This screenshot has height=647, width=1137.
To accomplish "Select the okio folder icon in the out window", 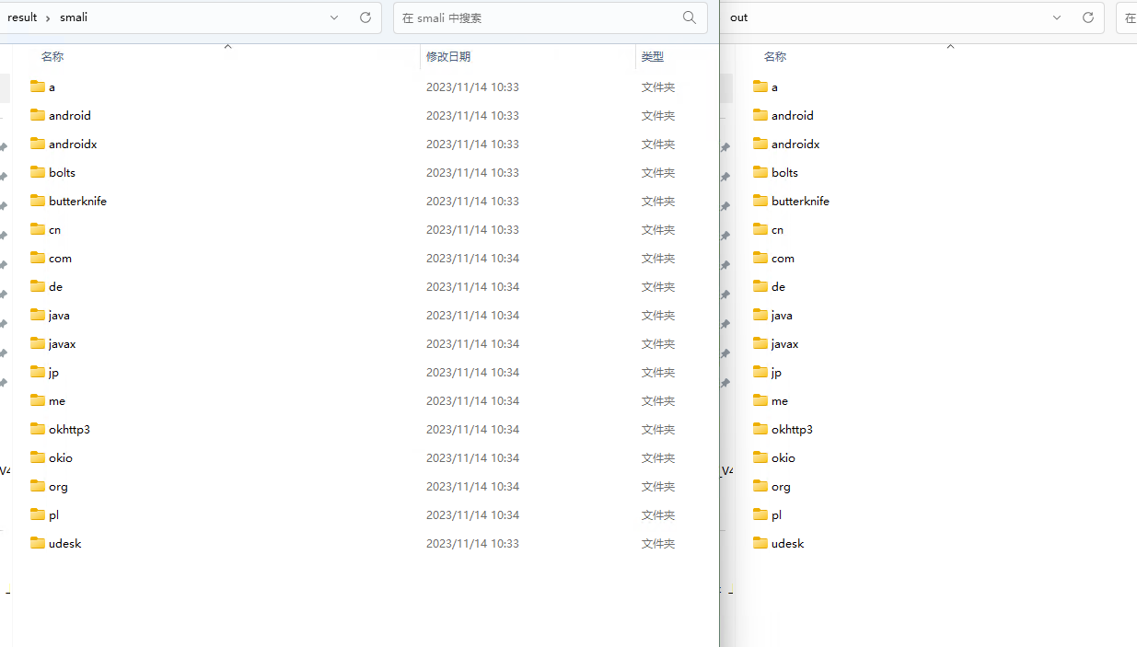I will pyautogui.click(x=760, y=457).
